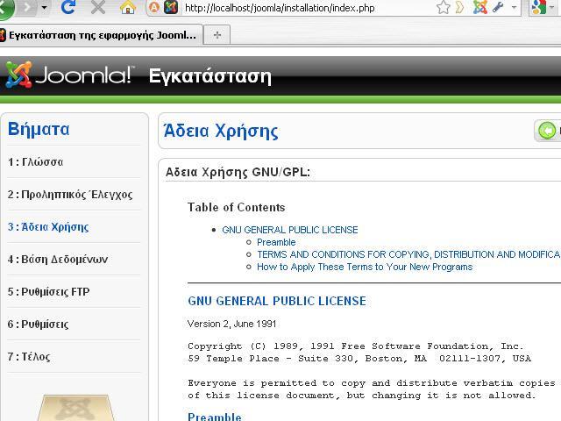Viewport: 561px width, 421px height.
Task: Select step 2: Προληπτικός Έλεγχος
Action: coord(70,195)
